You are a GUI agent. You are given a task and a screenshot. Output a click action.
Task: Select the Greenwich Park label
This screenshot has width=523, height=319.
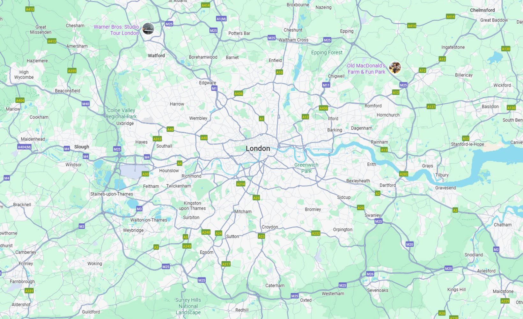pyautogui.click(x=306, y=168)
